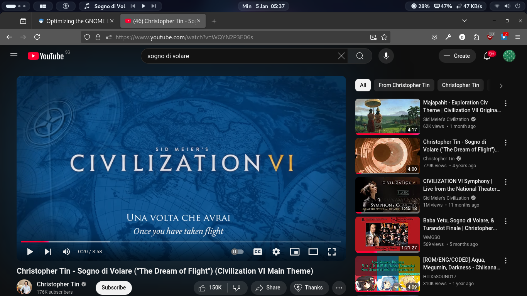This screenshot has height=296, width=527.
Task: Open options for CIVILIZATION VI Symphony video
Action: pos(506,182)
